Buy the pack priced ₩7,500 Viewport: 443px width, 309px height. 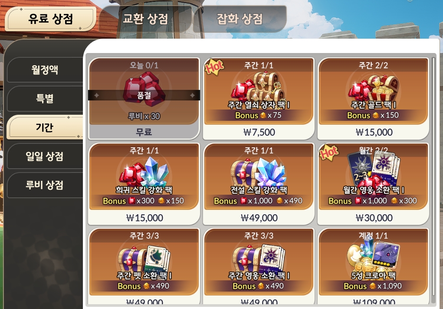(x=259, y=132)
